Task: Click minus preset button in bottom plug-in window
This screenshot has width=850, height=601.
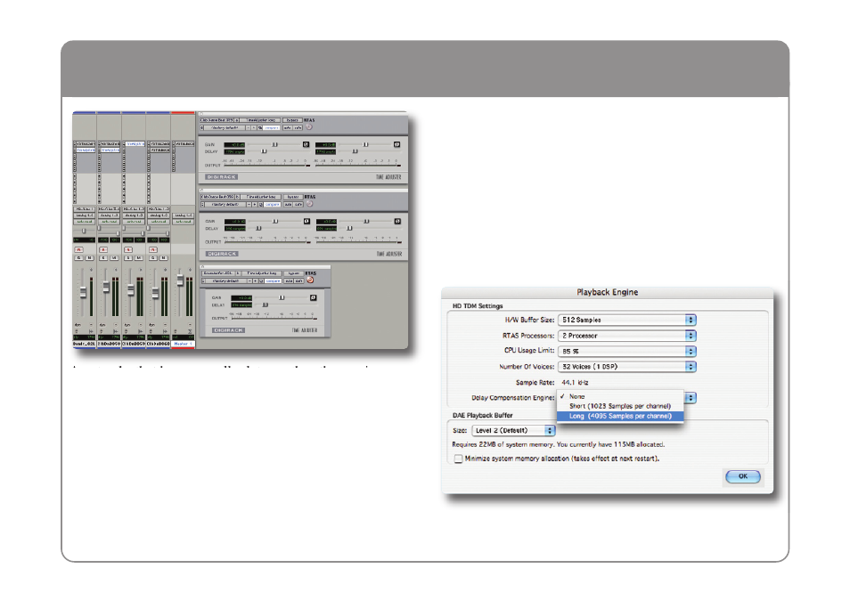Action: click(249, 280)
